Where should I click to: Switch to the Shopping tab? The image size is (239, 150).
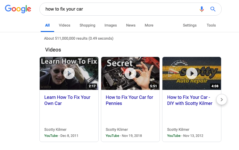[x=87, y=25]
